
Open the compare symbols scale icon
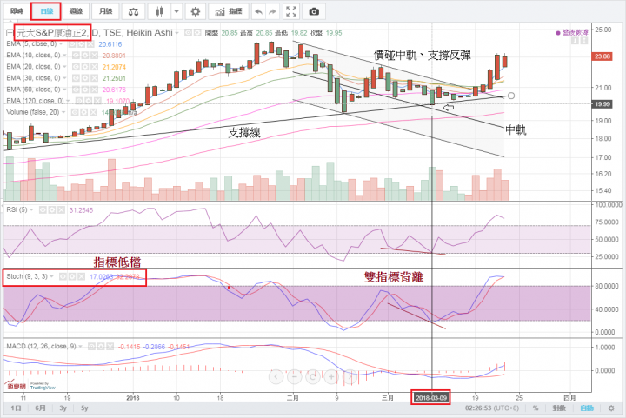133,11
